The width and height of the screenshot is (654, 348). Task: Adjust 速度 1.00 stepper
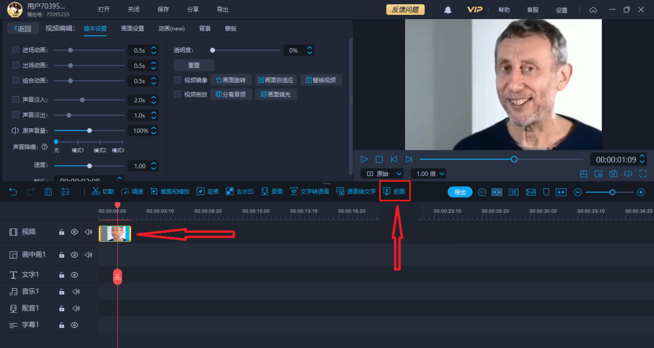coord(154,166)
